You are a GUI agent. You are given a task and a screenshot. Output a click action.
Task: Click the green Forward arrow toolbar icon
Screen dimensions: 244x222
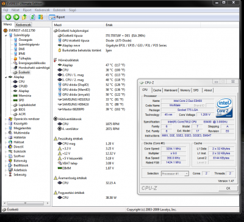point(16,17)
